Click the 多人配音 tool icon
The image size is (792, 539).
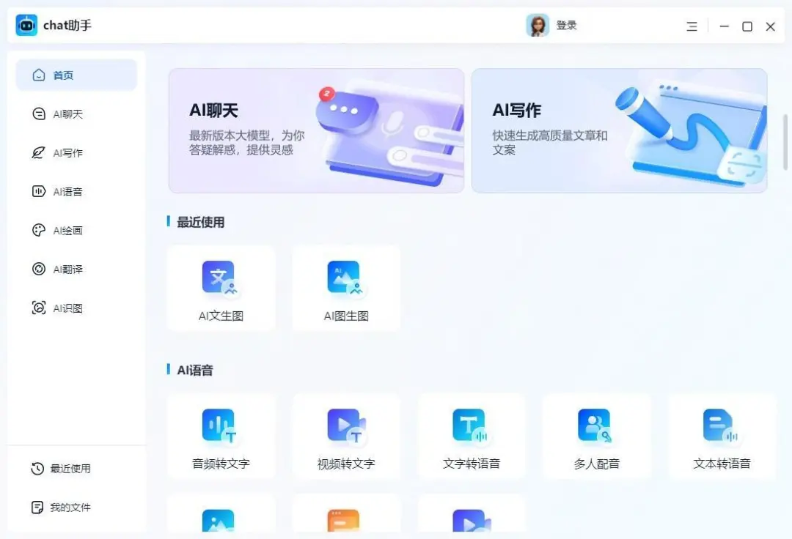pos(596,426)
